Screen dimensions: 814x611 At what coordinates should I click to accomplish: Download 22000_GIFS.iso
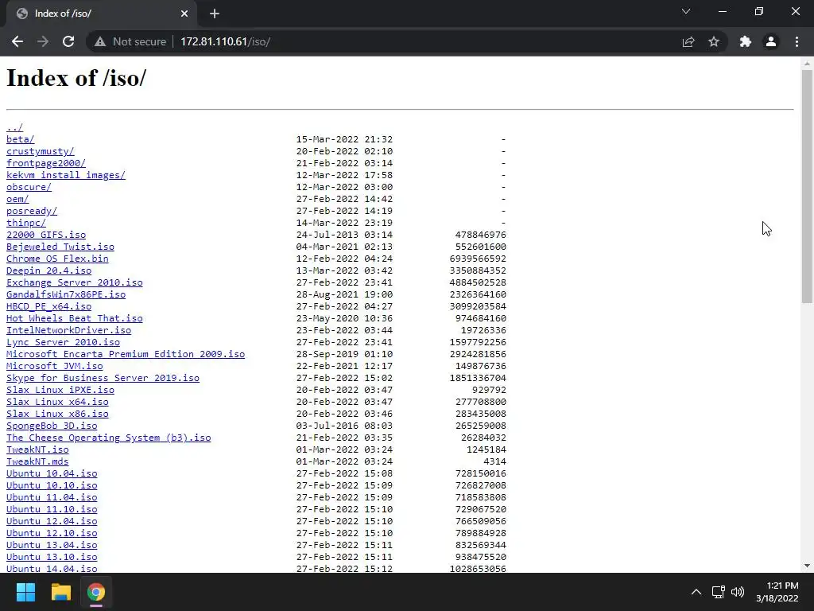point(46,235)
